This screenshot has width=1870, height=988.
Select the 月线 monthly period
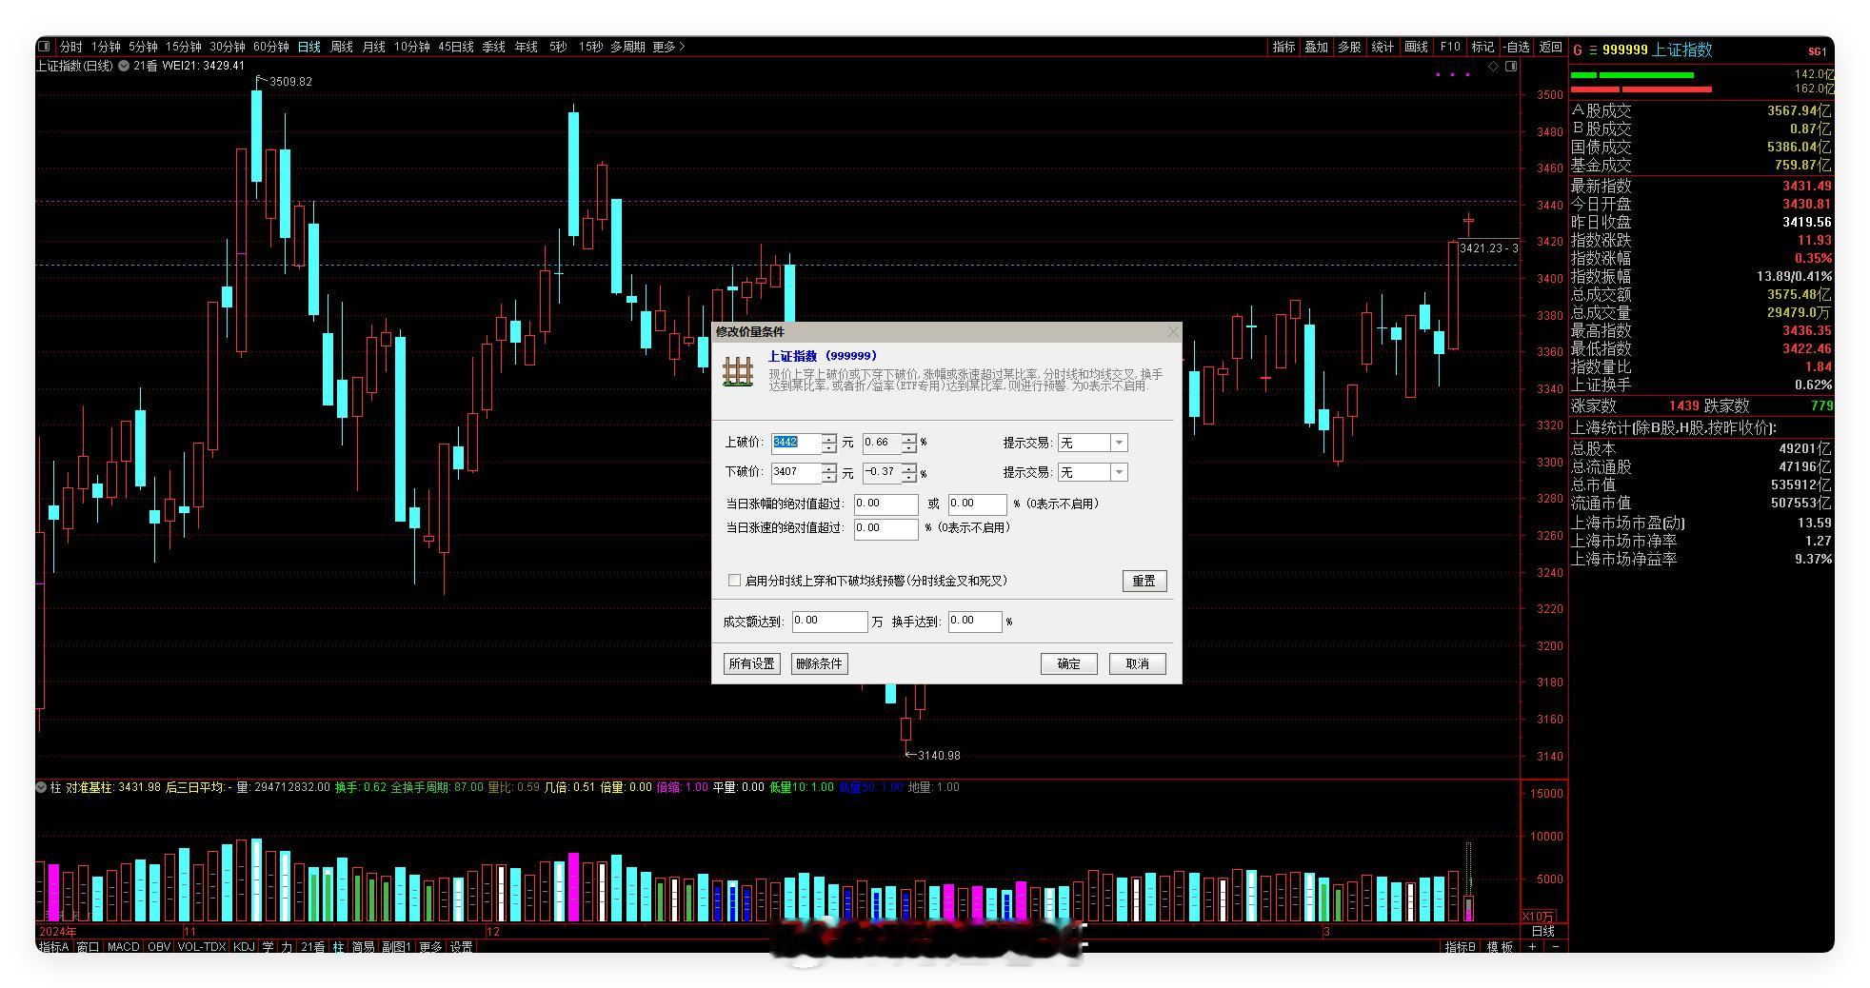374,47
